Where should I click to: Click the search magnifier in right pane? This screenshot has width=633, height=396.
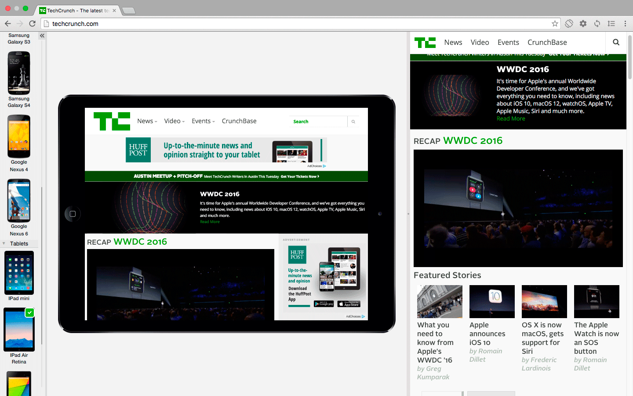[616, 42]
